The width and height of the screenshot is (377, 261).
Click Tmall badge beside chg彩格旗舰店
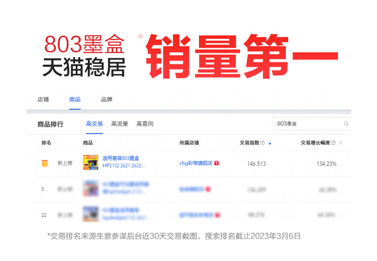click(216, 163)
